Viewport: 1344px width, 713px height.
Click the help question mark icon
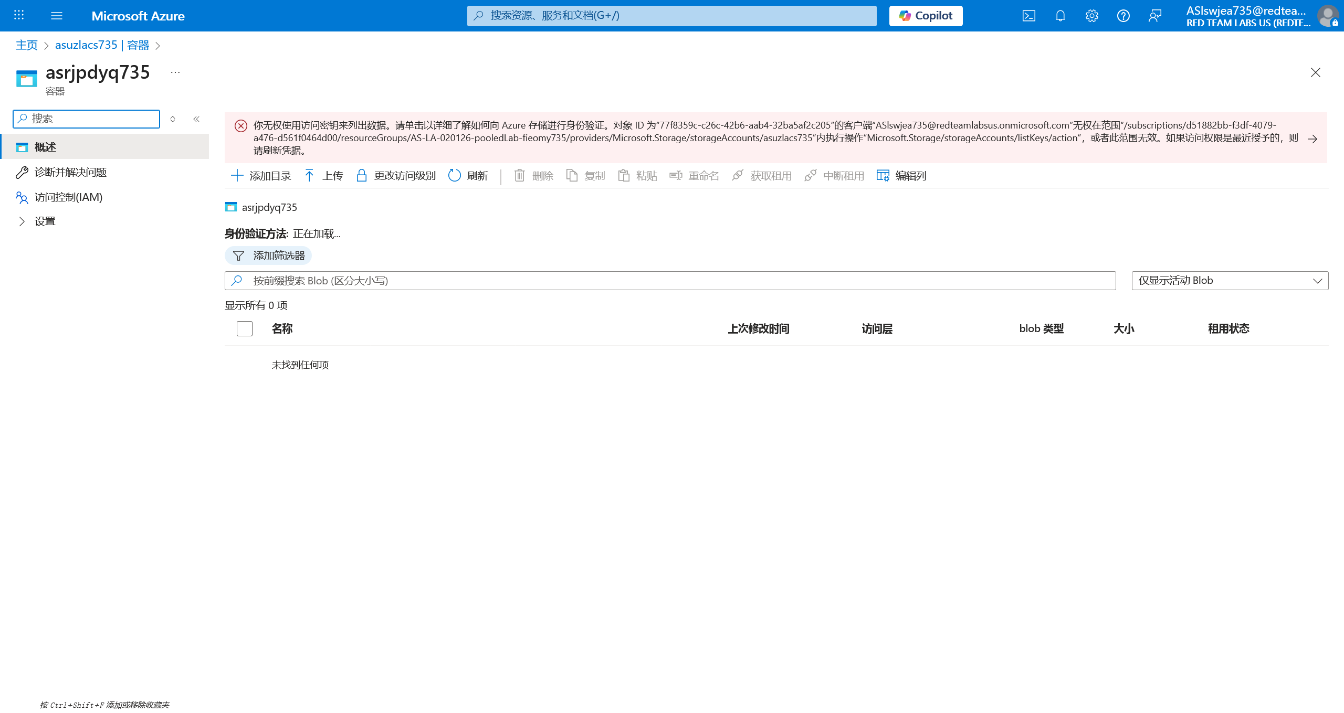(1123, 16)
